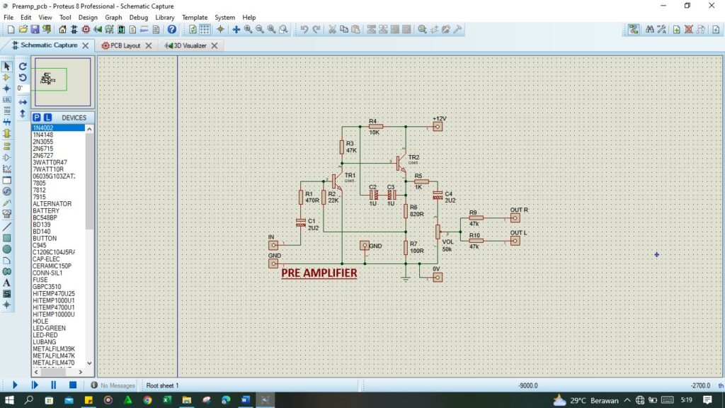
Task: Select the Component mode tool
Action: point(7,77)
